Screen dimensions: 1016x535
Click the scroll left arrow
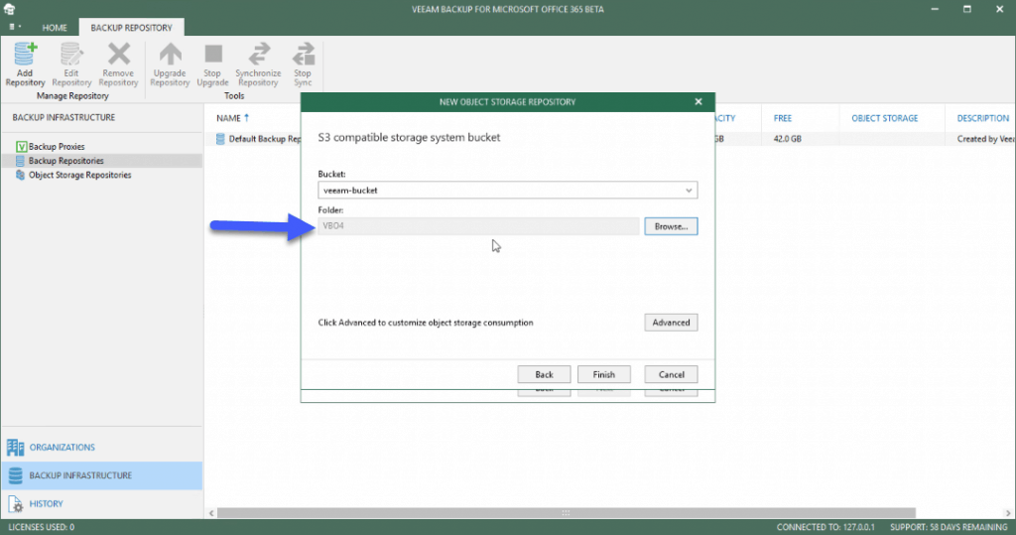pos(211,513)
